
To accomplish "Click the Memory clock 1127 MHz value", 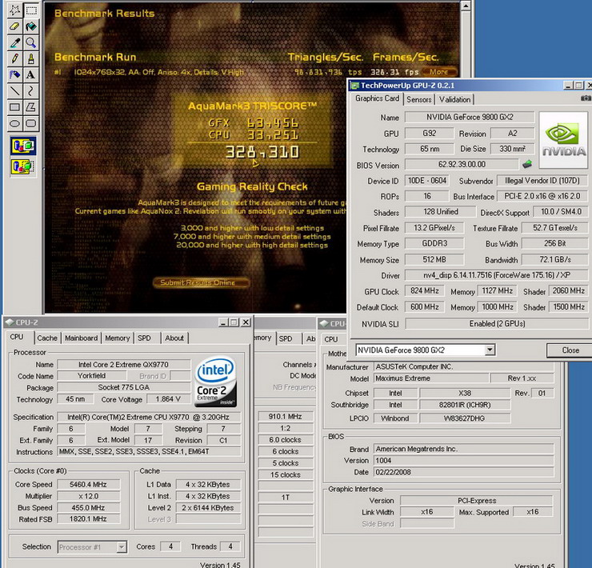I will click(x=497, y=290).
